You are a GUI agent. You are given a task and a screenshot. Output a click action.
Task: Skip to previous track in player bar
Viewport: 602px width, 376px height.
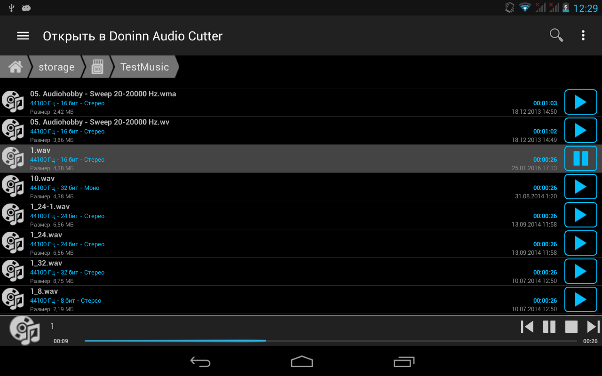[527, 327]
